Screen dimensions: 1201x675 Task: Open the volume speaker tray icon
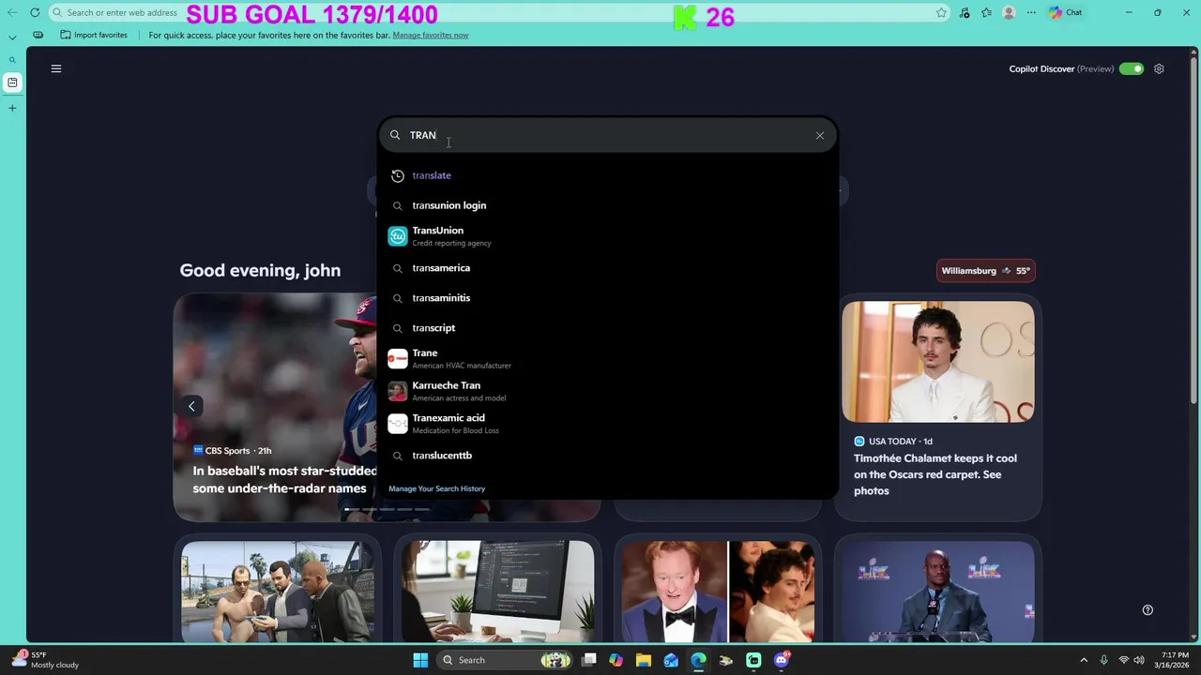coord(1140,660)
